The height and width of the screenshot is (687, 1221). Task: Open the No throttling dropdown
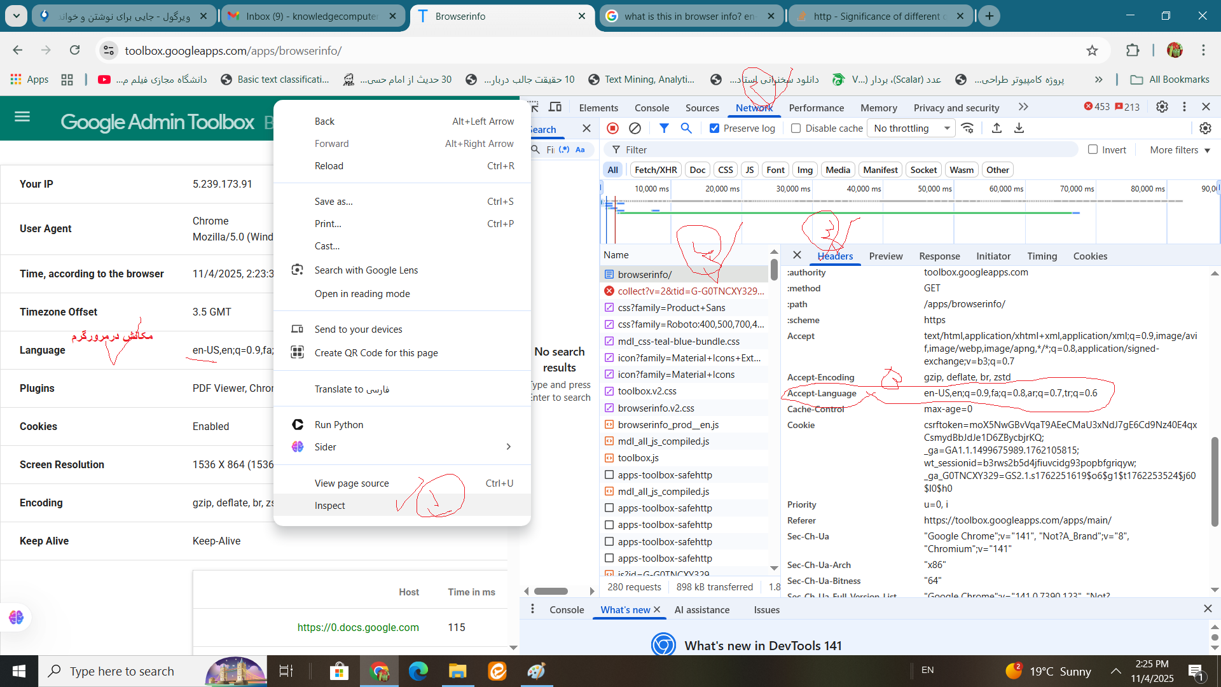tap(911, 128)
